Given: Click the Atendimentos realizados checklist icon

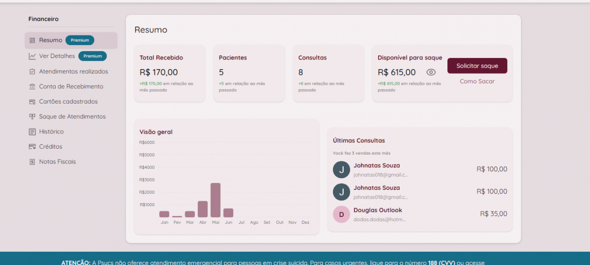Looking at the screenshot, I should coord(32,71).
